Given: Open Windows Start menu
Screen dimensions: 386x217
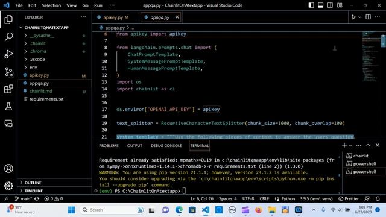Looking at the screenshot, I should [71, 210].
